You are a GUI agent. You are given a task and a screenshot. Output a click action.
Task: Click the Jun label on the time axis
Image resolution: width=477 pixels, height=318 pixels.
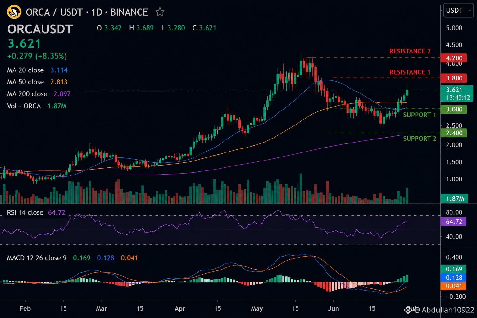(334, 309)
